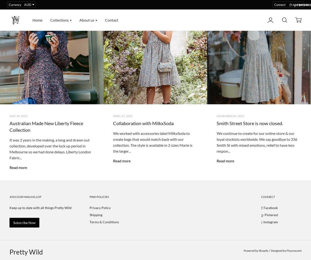Open the search magnifier icon
Screen dimensions: 311x260
[x=284, y=20]
